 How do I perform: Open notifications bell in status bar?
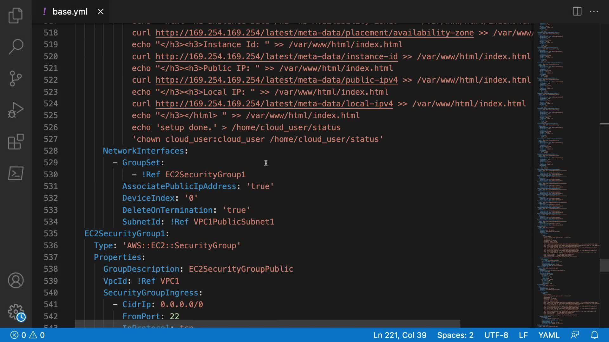tap(594, 335)
